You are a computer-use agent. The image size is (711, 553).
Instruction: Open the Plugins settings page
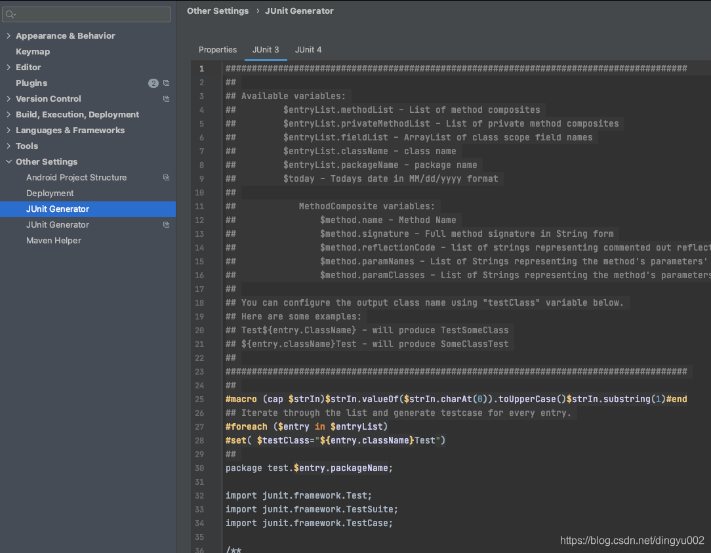click(x=31, y=83)
